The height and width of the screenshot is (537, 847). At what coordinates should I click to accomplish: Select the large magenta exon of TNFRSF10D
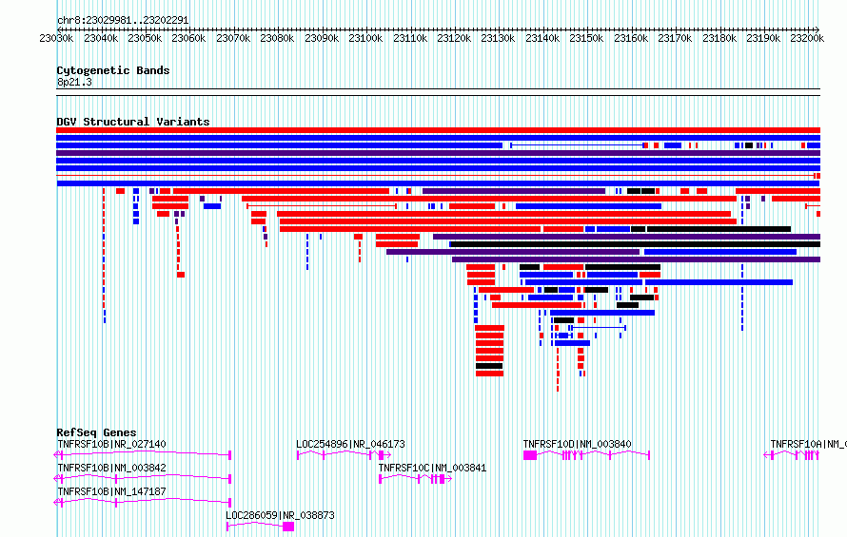(530, 455)
